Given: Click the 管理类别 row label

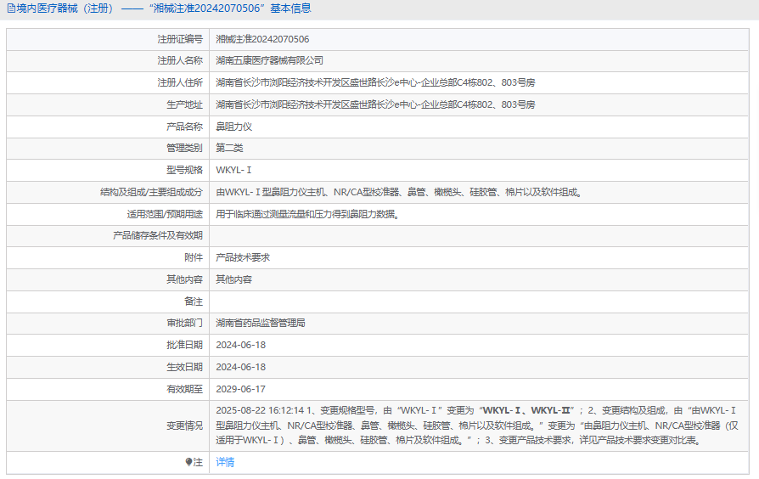Looking at the screenshot, I should pos(184,149).
